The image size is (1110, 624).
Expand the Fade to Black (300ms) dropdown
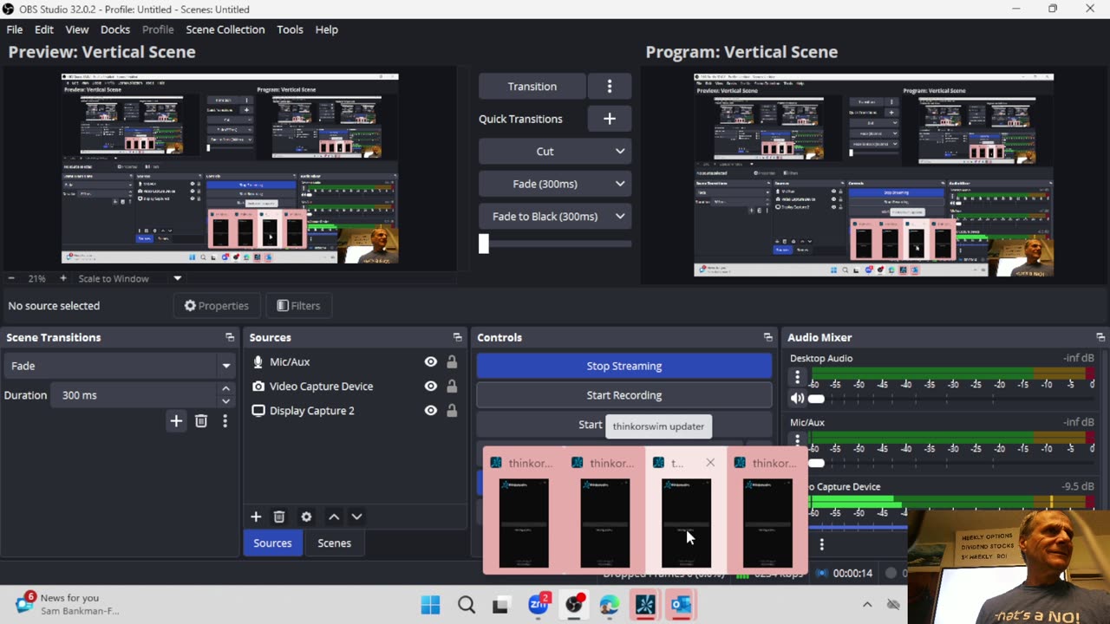tap(620, 217)
